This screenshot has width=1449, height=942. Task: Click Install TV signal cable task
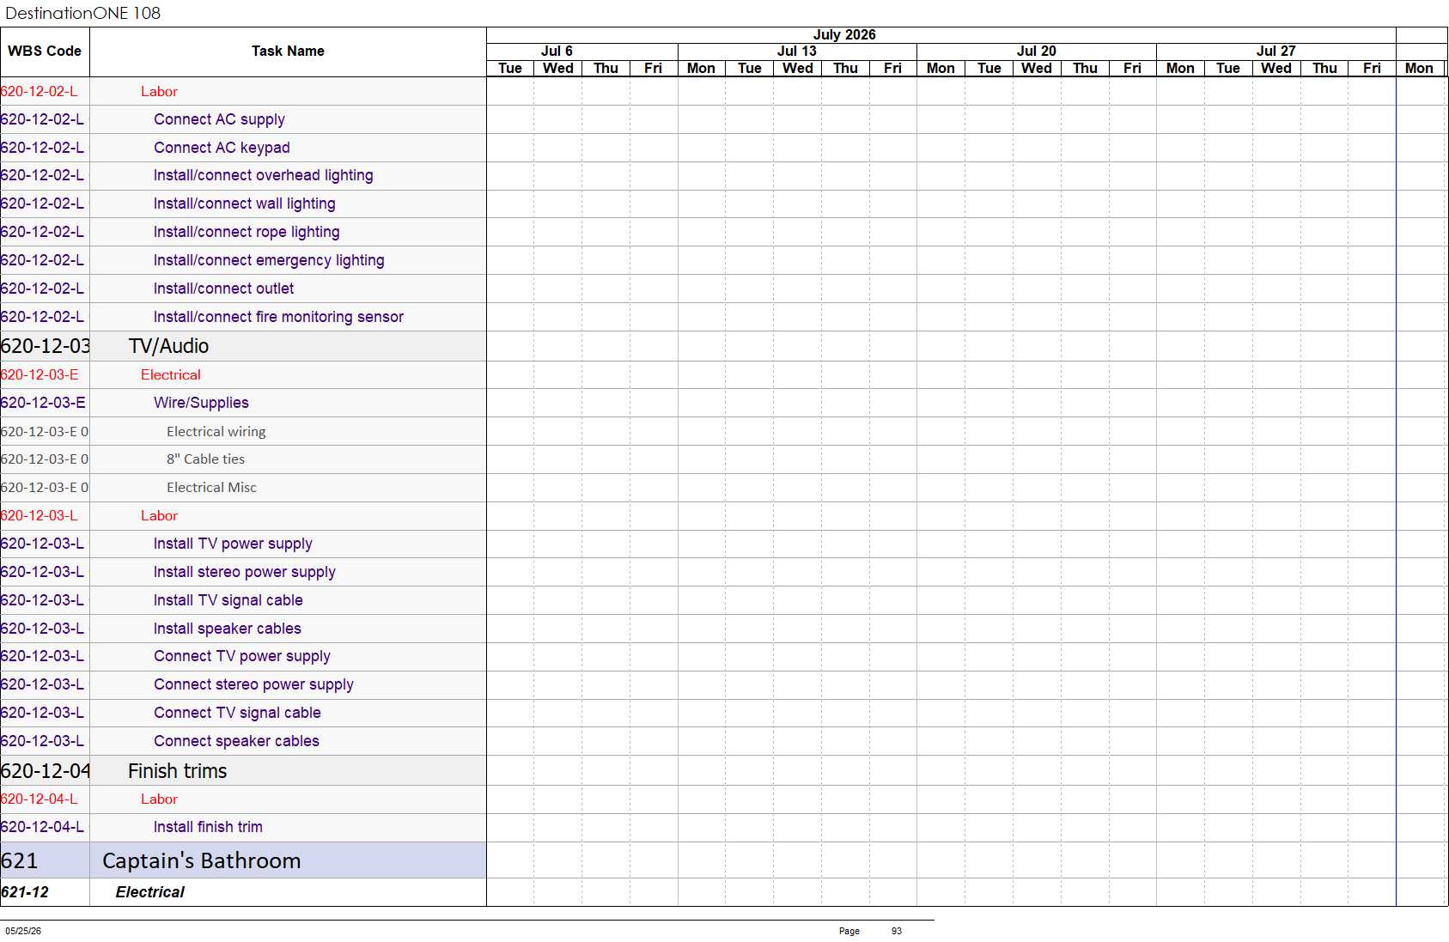228,600
